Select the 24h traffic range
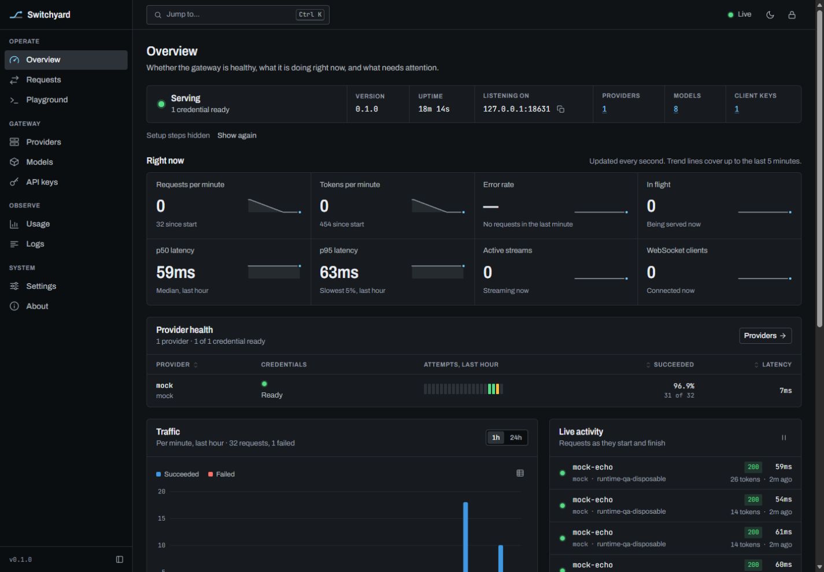The image size is (824, 572). [x=516, y=437]
